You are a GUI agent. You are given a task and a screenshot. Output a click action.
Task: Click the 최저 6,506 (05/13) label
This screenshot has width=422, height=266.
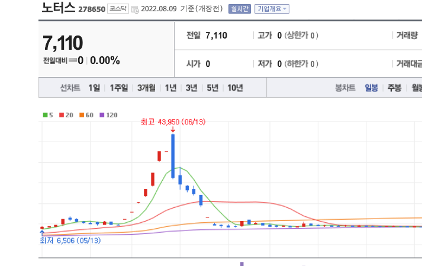70,241
